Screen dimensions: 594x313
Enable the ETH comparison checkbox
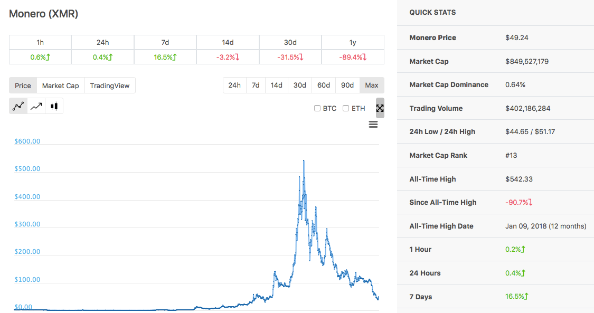346,108
